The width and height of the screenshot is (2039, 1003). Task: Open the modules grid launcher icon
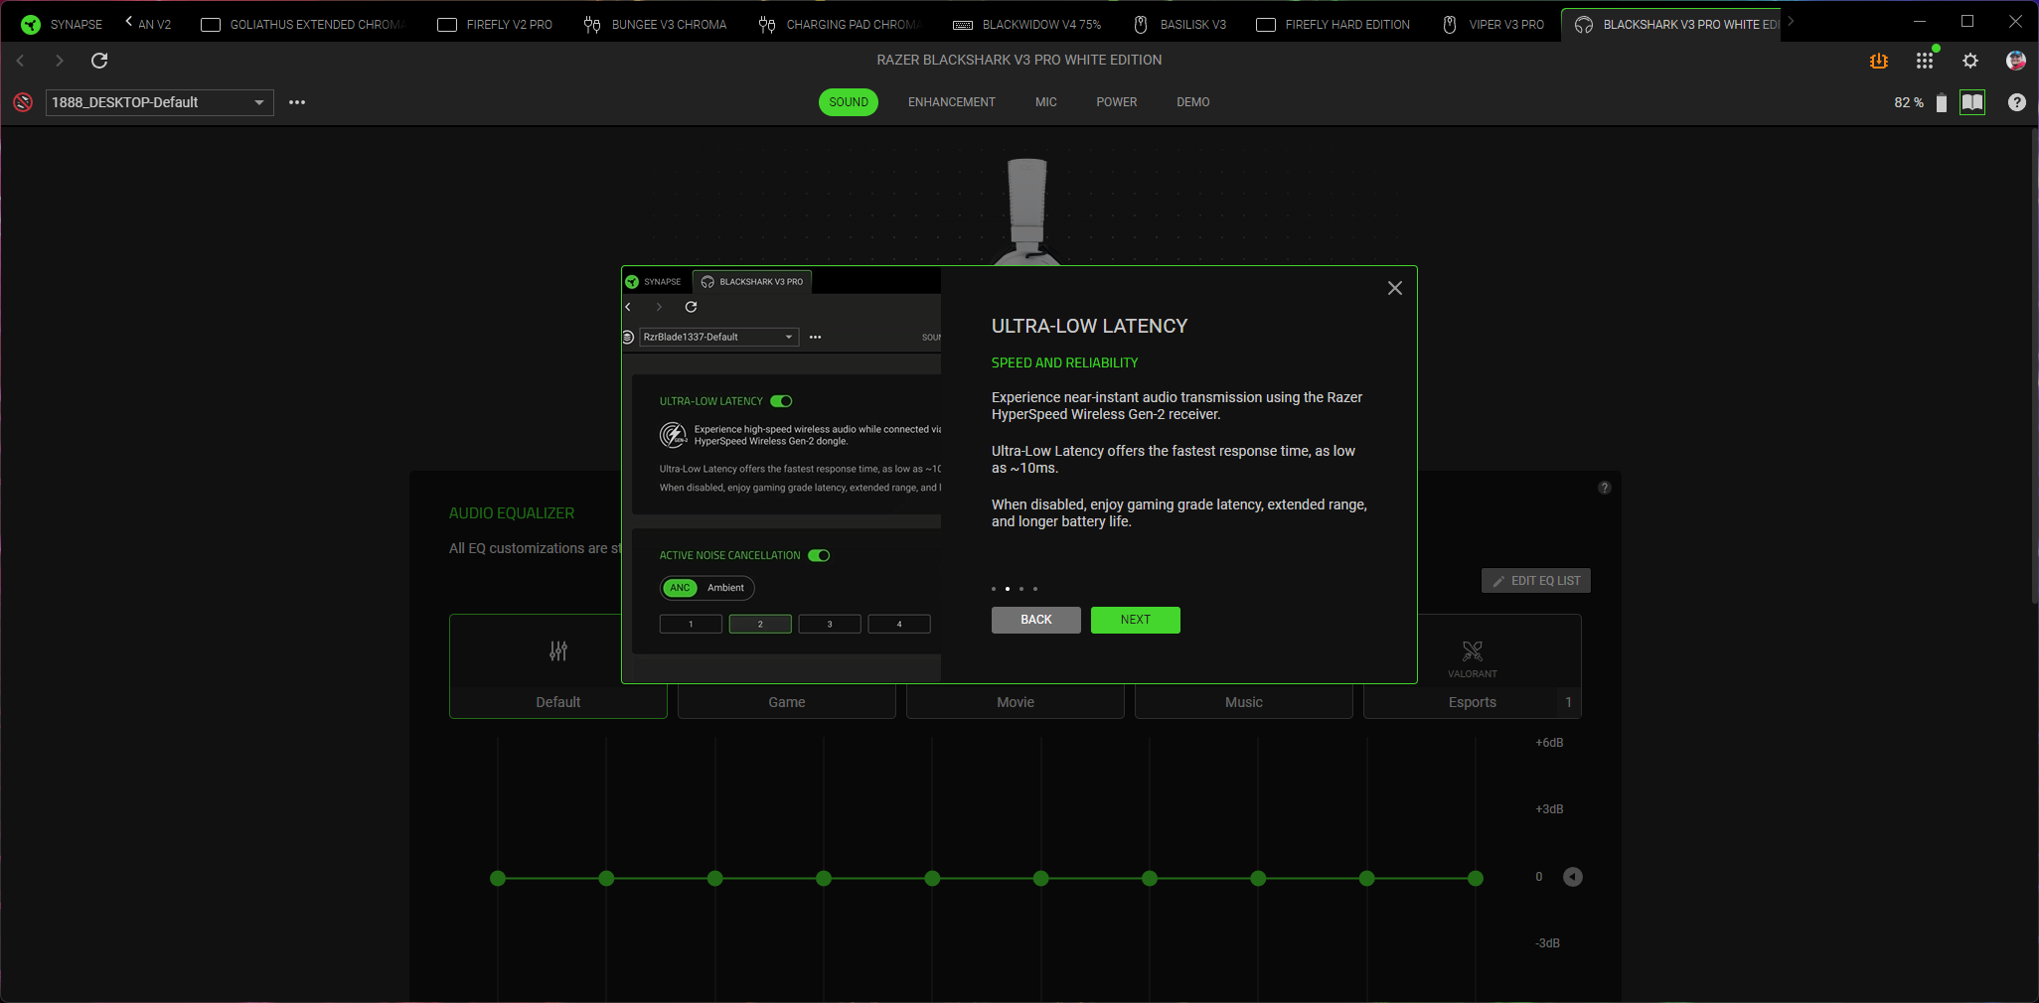pos(1925,61)
